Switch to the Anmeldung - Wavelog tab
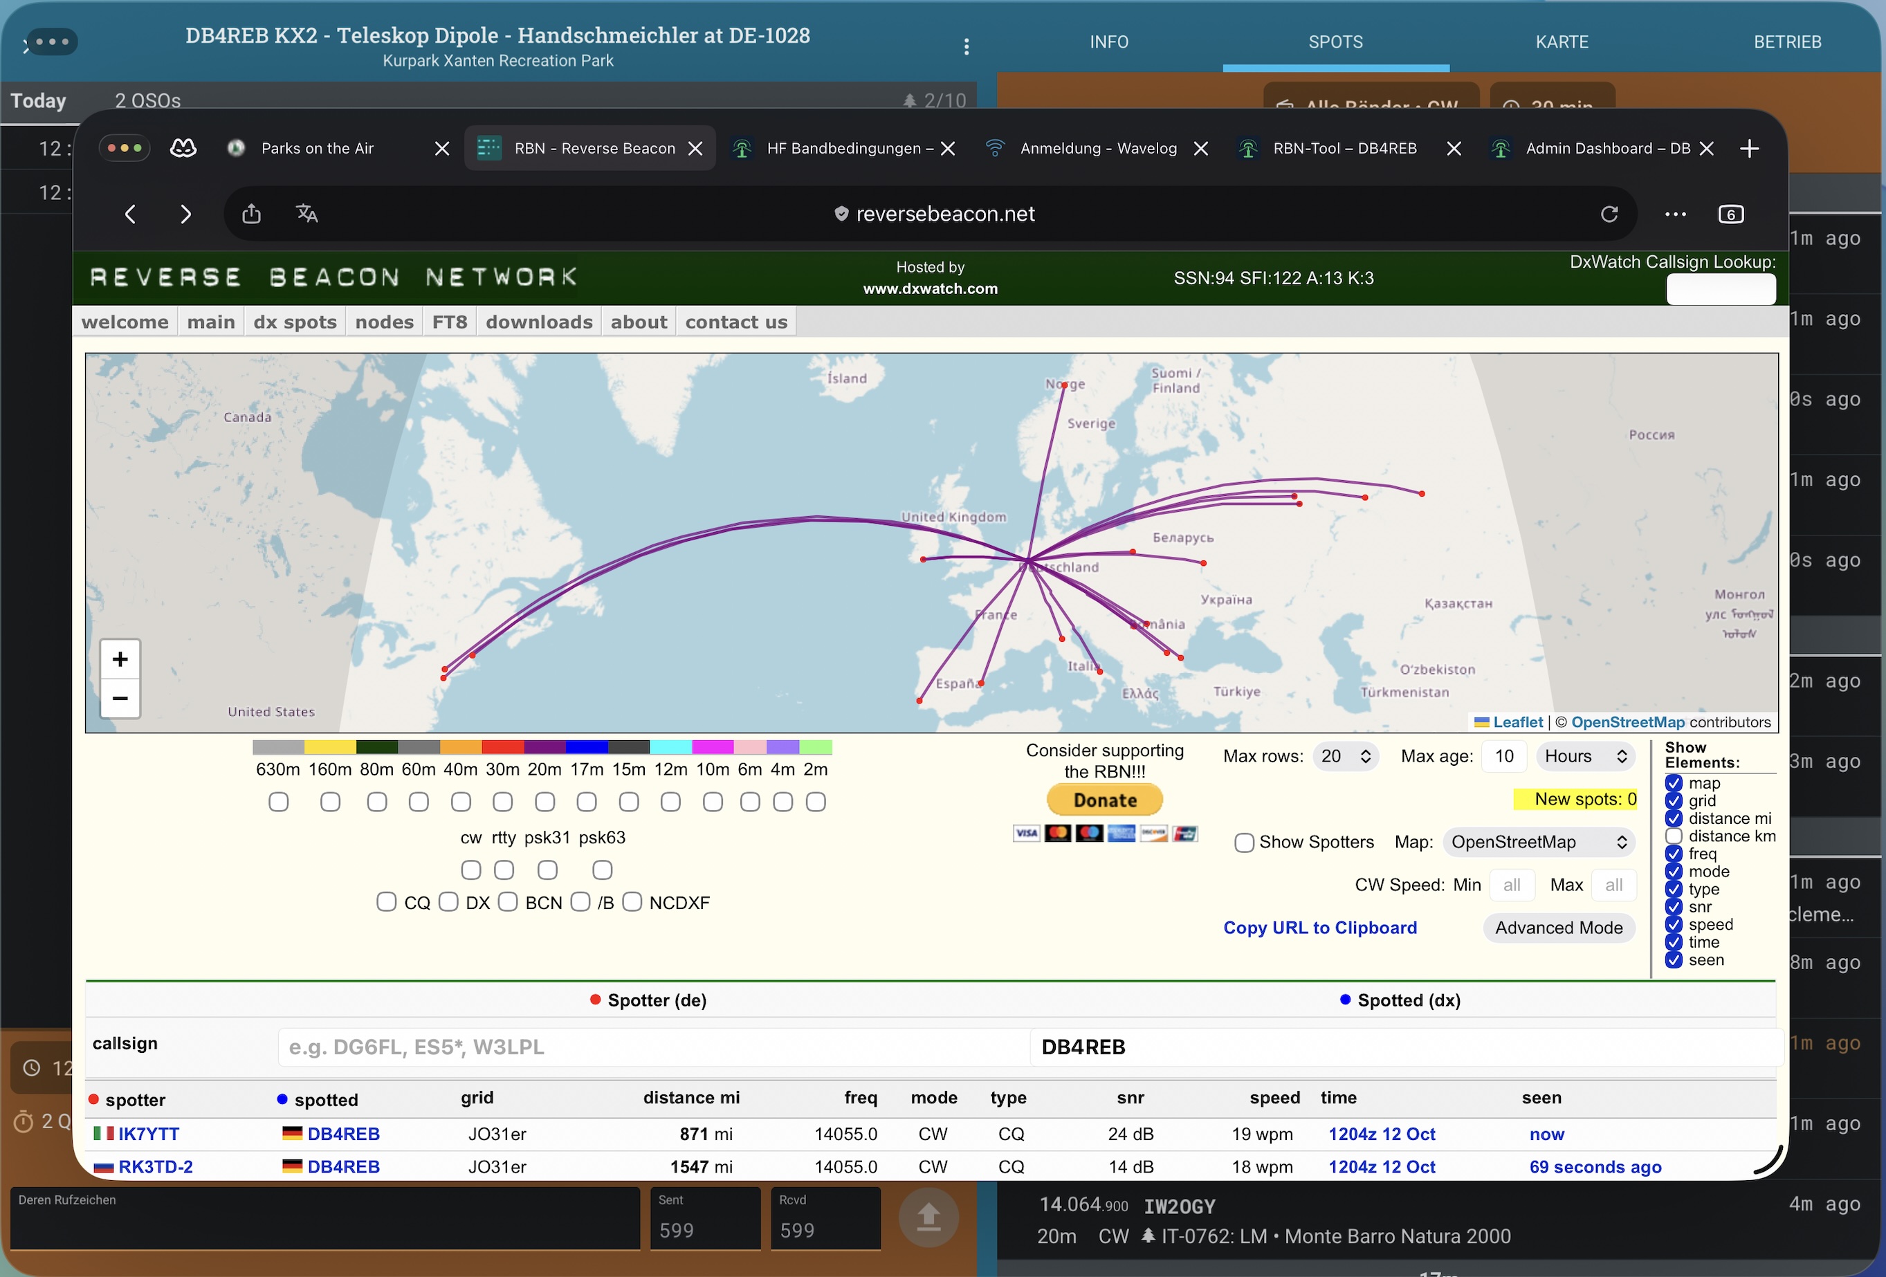The width and height of the screenshot is (1886, 1277). point(1097,149)
